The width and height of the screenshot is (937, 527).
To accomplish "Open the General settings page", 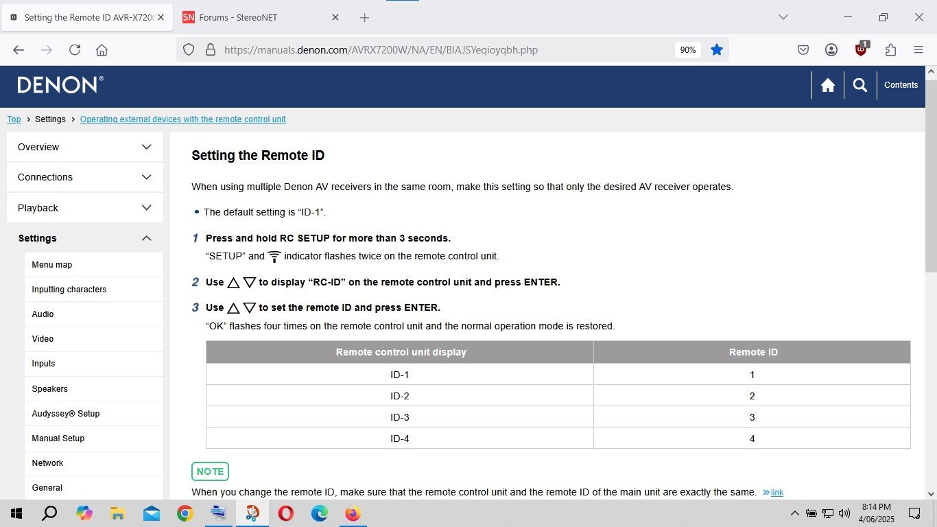I will click(94, 488).
